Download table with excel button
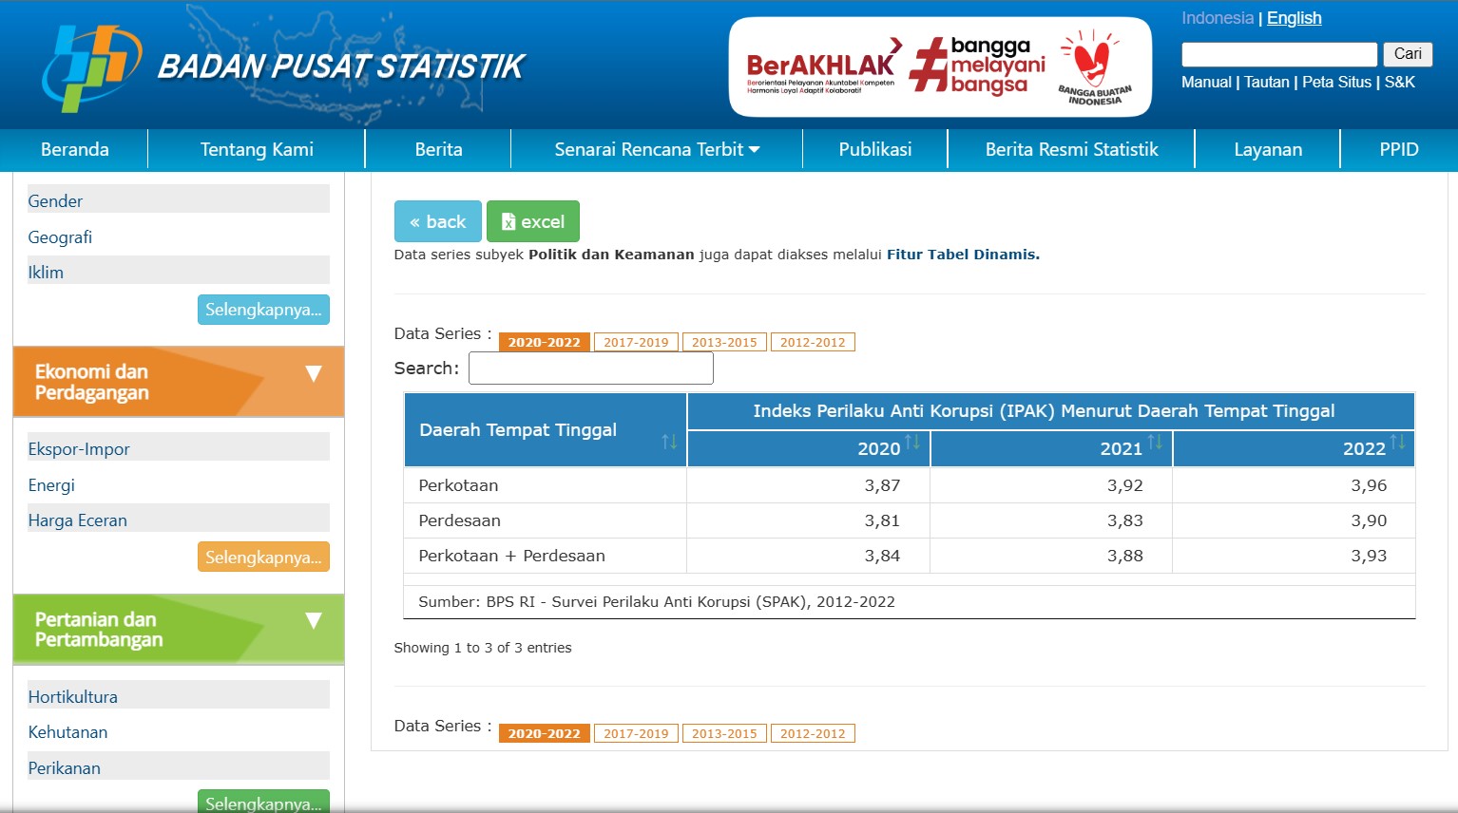This screenshot has height=813, width=1458. (532, 221)
